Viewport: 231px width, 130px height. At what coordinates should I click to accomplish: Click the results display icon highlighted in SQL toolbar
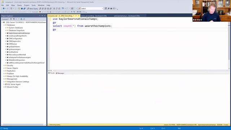click(x=51, y=12)
